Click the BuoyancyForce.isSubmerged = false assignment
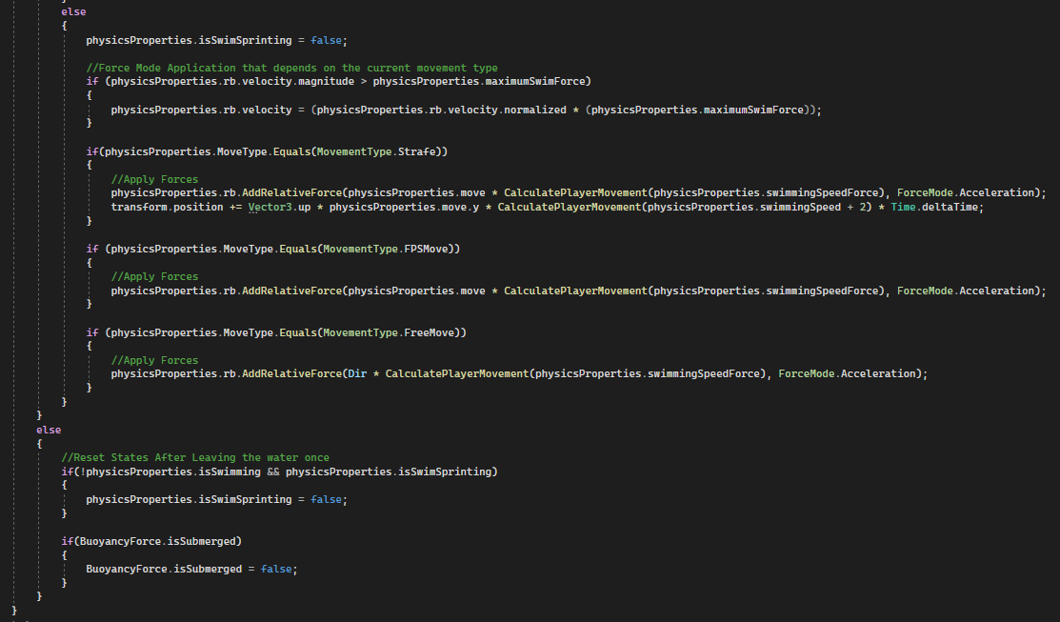 (191, 569)
